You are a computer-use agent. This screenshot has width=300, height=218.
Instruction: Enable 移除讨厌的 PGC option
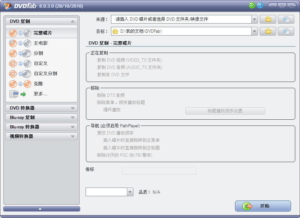[x=124, y=155]
